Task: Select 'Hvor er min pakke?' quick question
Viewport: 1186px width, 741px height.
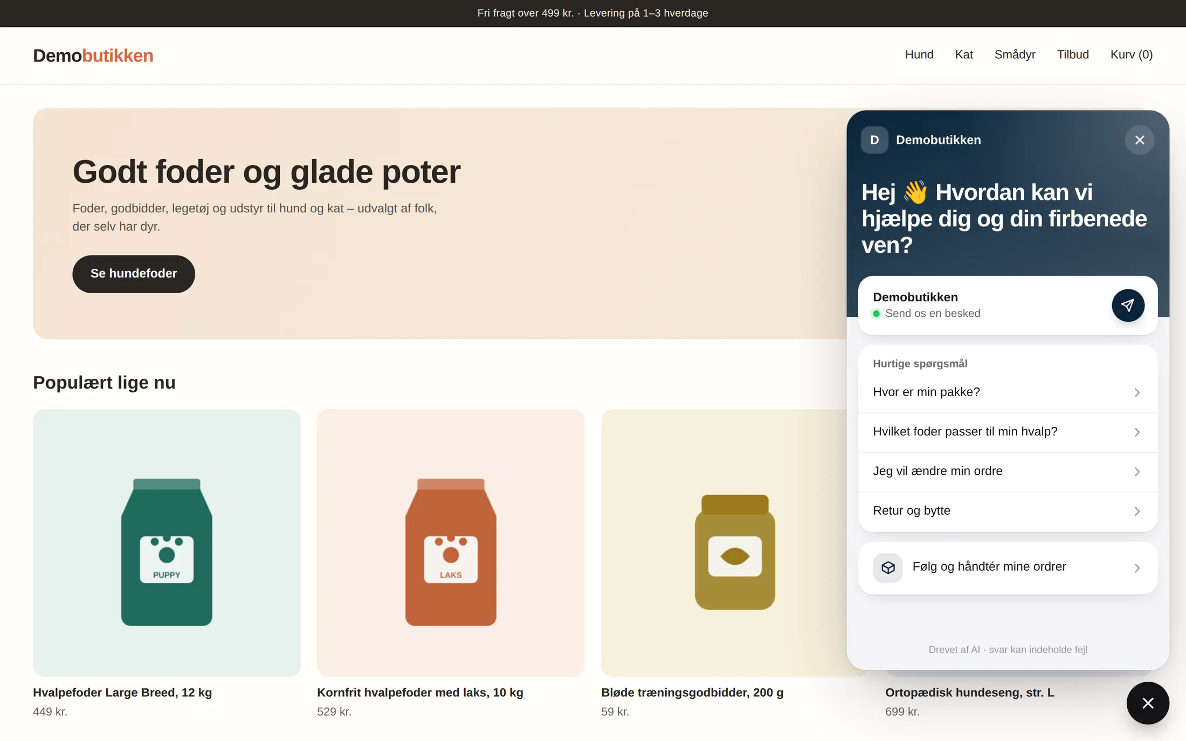Action: pyautogui.click(x=1008, y=392)
